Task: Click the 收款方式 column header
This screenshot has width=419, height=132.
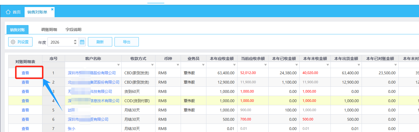Action: point(138,59)
